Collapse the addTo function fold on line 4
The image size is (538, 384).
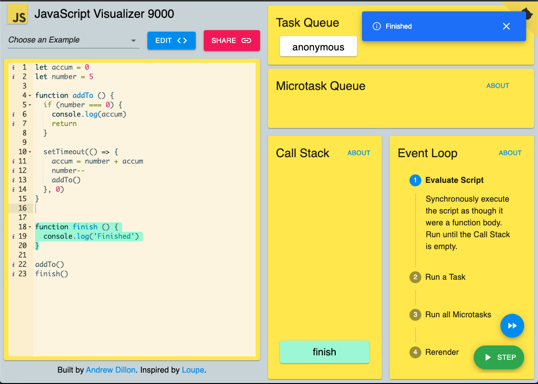tap(30, 96)
